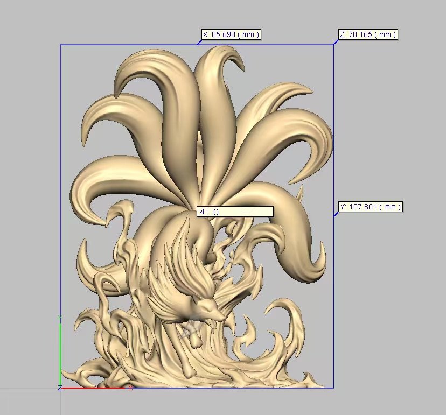This screenshot has height=415, width=446.
Task: Select the Z: 70.165 (mm) dimension label
Action: point(368,34)
